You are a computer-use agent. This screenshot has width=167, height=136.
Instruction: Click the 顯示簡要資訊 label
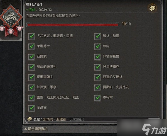coord(38,129)
